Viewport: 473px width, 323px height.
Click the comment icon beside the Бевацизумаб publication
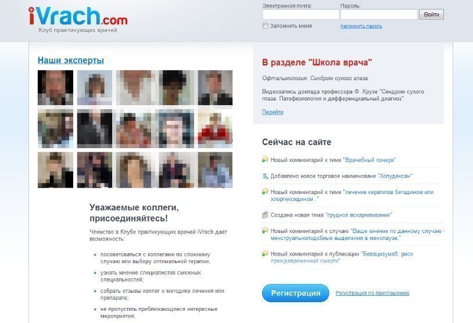(265, 253)
